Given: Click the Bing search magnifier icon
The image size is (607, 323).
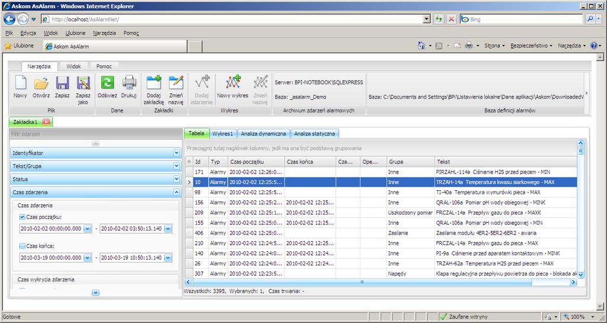Looking at the screenshot, I should 590,18.
